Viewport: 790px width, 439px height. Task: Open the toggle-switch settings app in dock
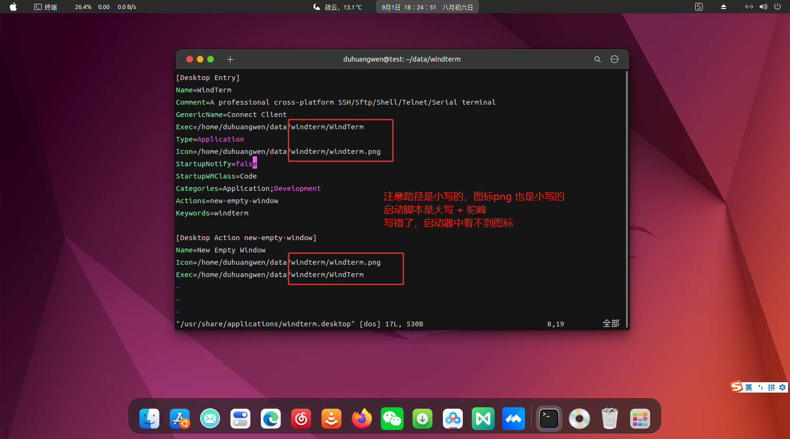point(240,419)
